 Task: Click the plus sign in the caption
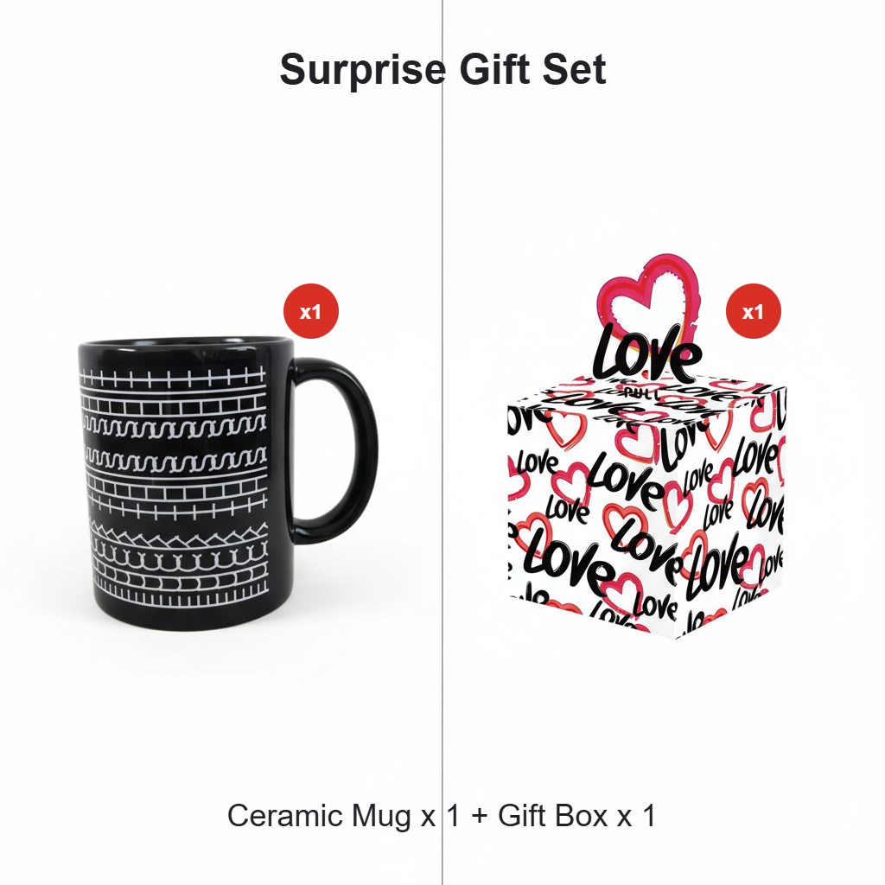[479, 816]
